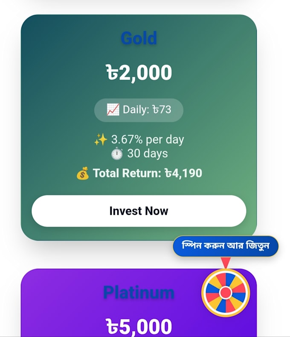Image resolution: width=290 pixels, height=337 pixels.
Task: Click the money bag icon
Action: click(x=82, y=173)
